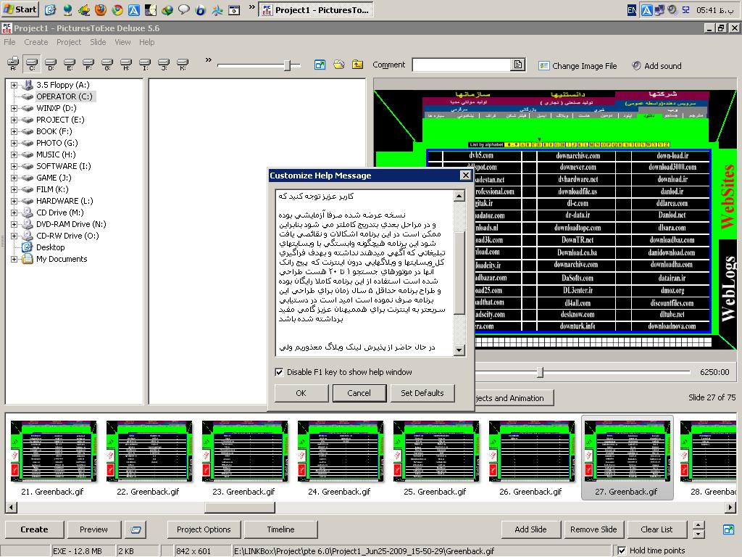Click Add Slide button
The height and width of the screenshot is (557, 742).
pyautogui.click(x=531, y=529)
